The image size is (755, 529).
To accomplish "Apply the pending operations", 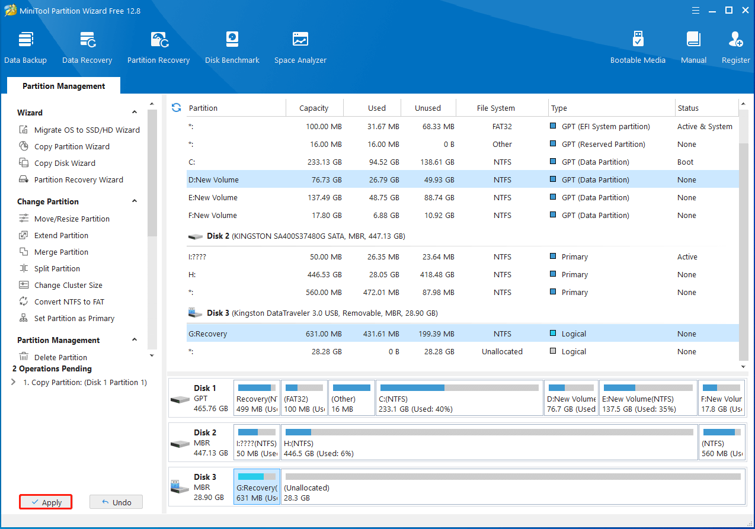I will 46,502.
